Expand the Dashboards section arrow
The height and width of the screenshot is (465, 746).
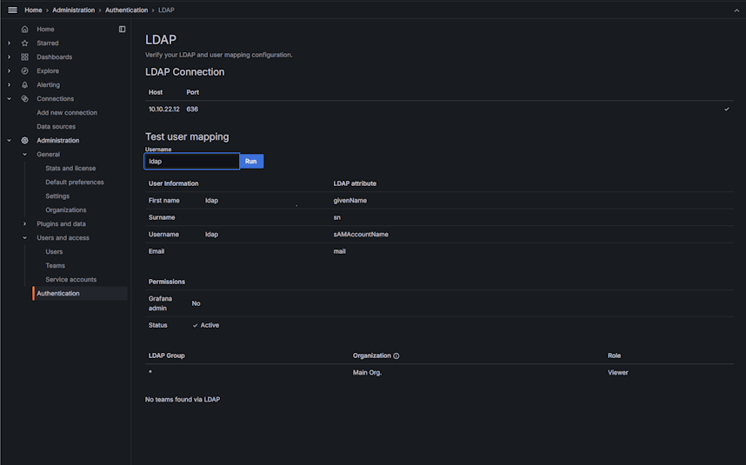(x=10, y=57)
